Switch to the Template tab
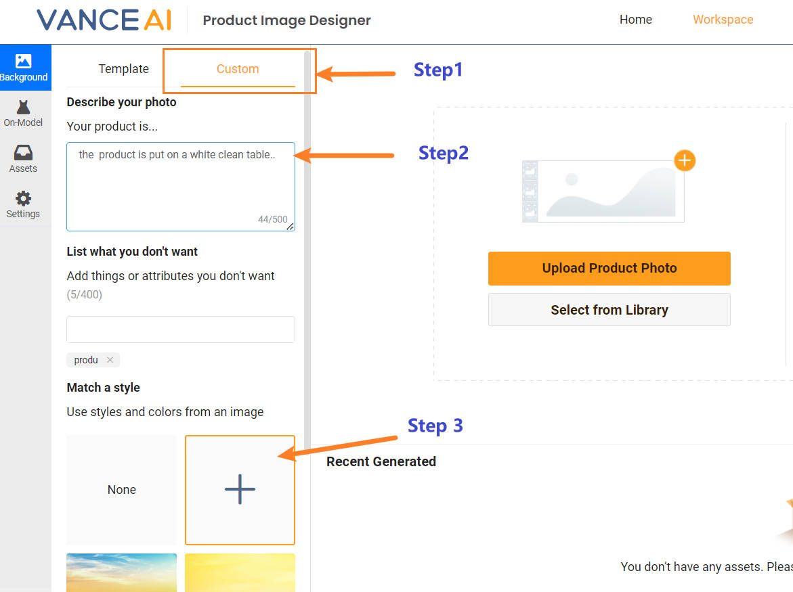 [x=123, y=69]
